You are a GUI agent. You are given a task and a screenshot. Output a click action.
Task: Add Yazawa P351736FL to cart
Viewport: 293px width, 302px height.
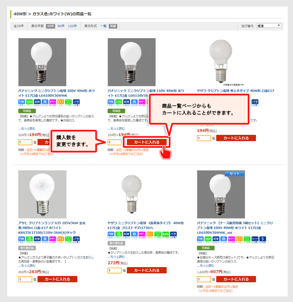(x=146, y=270)
